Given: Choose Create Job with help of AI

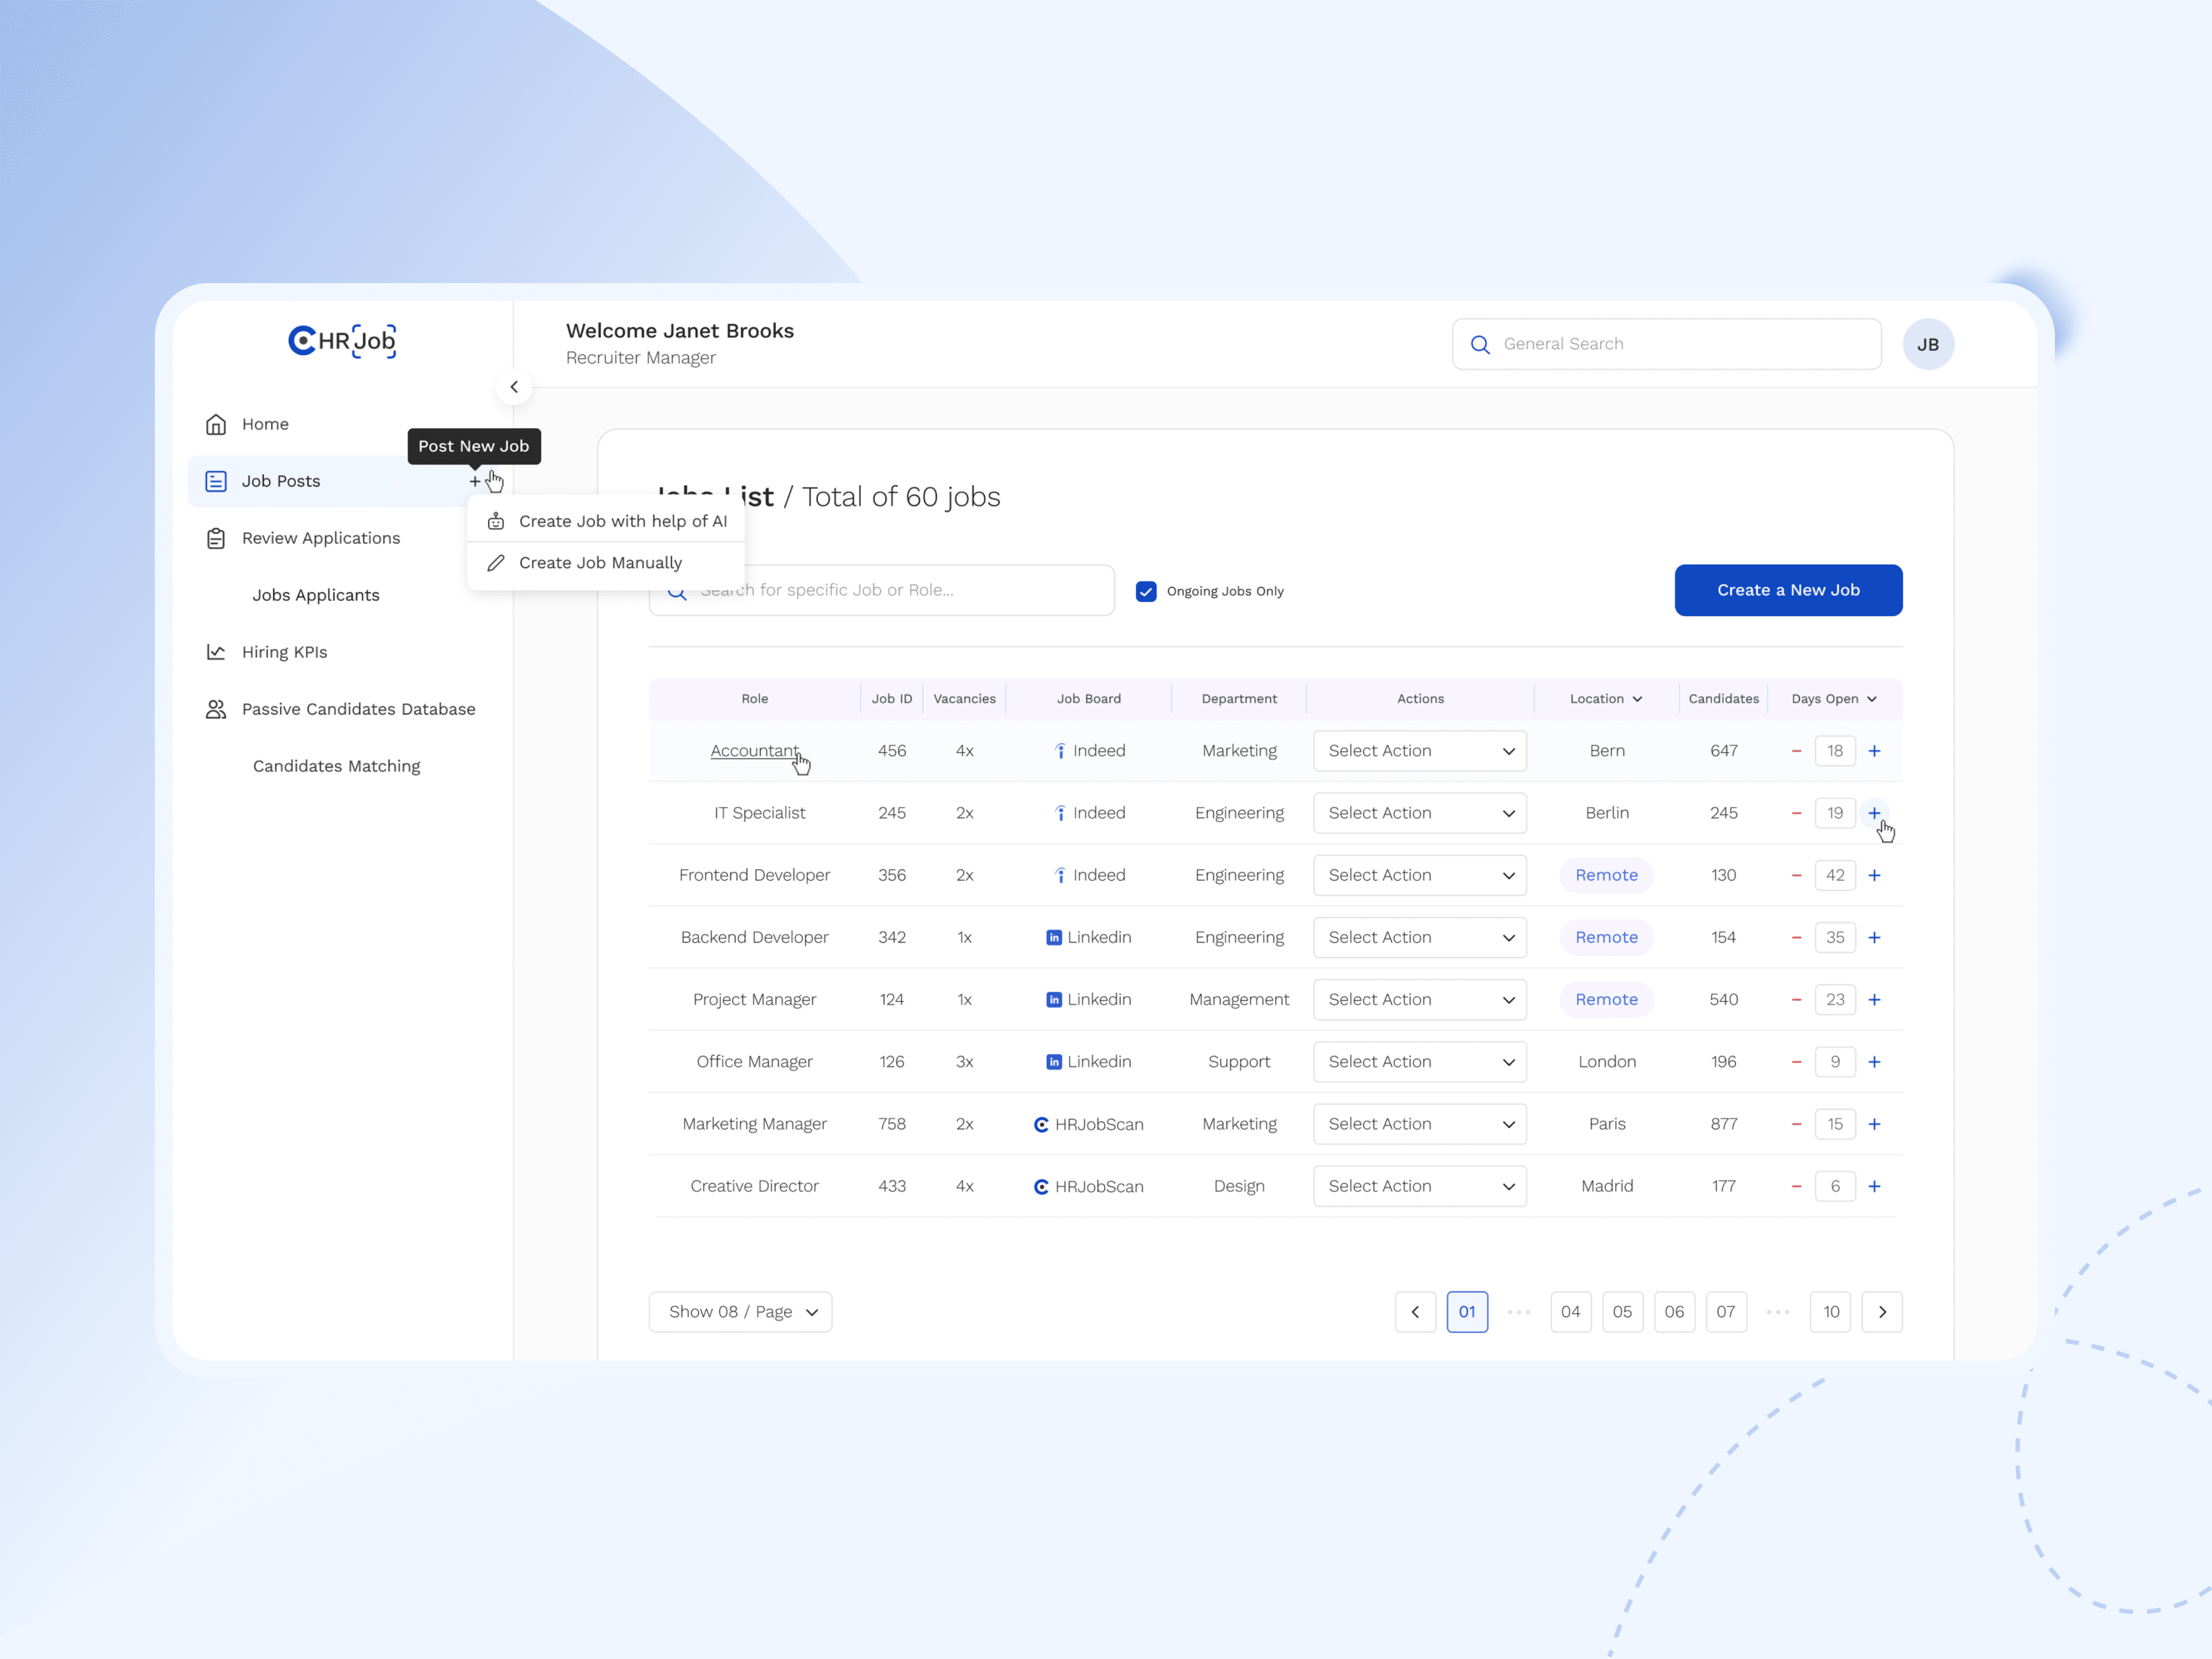Looking at the screenshot, I should pyautogui.click(x=622, y=521).
